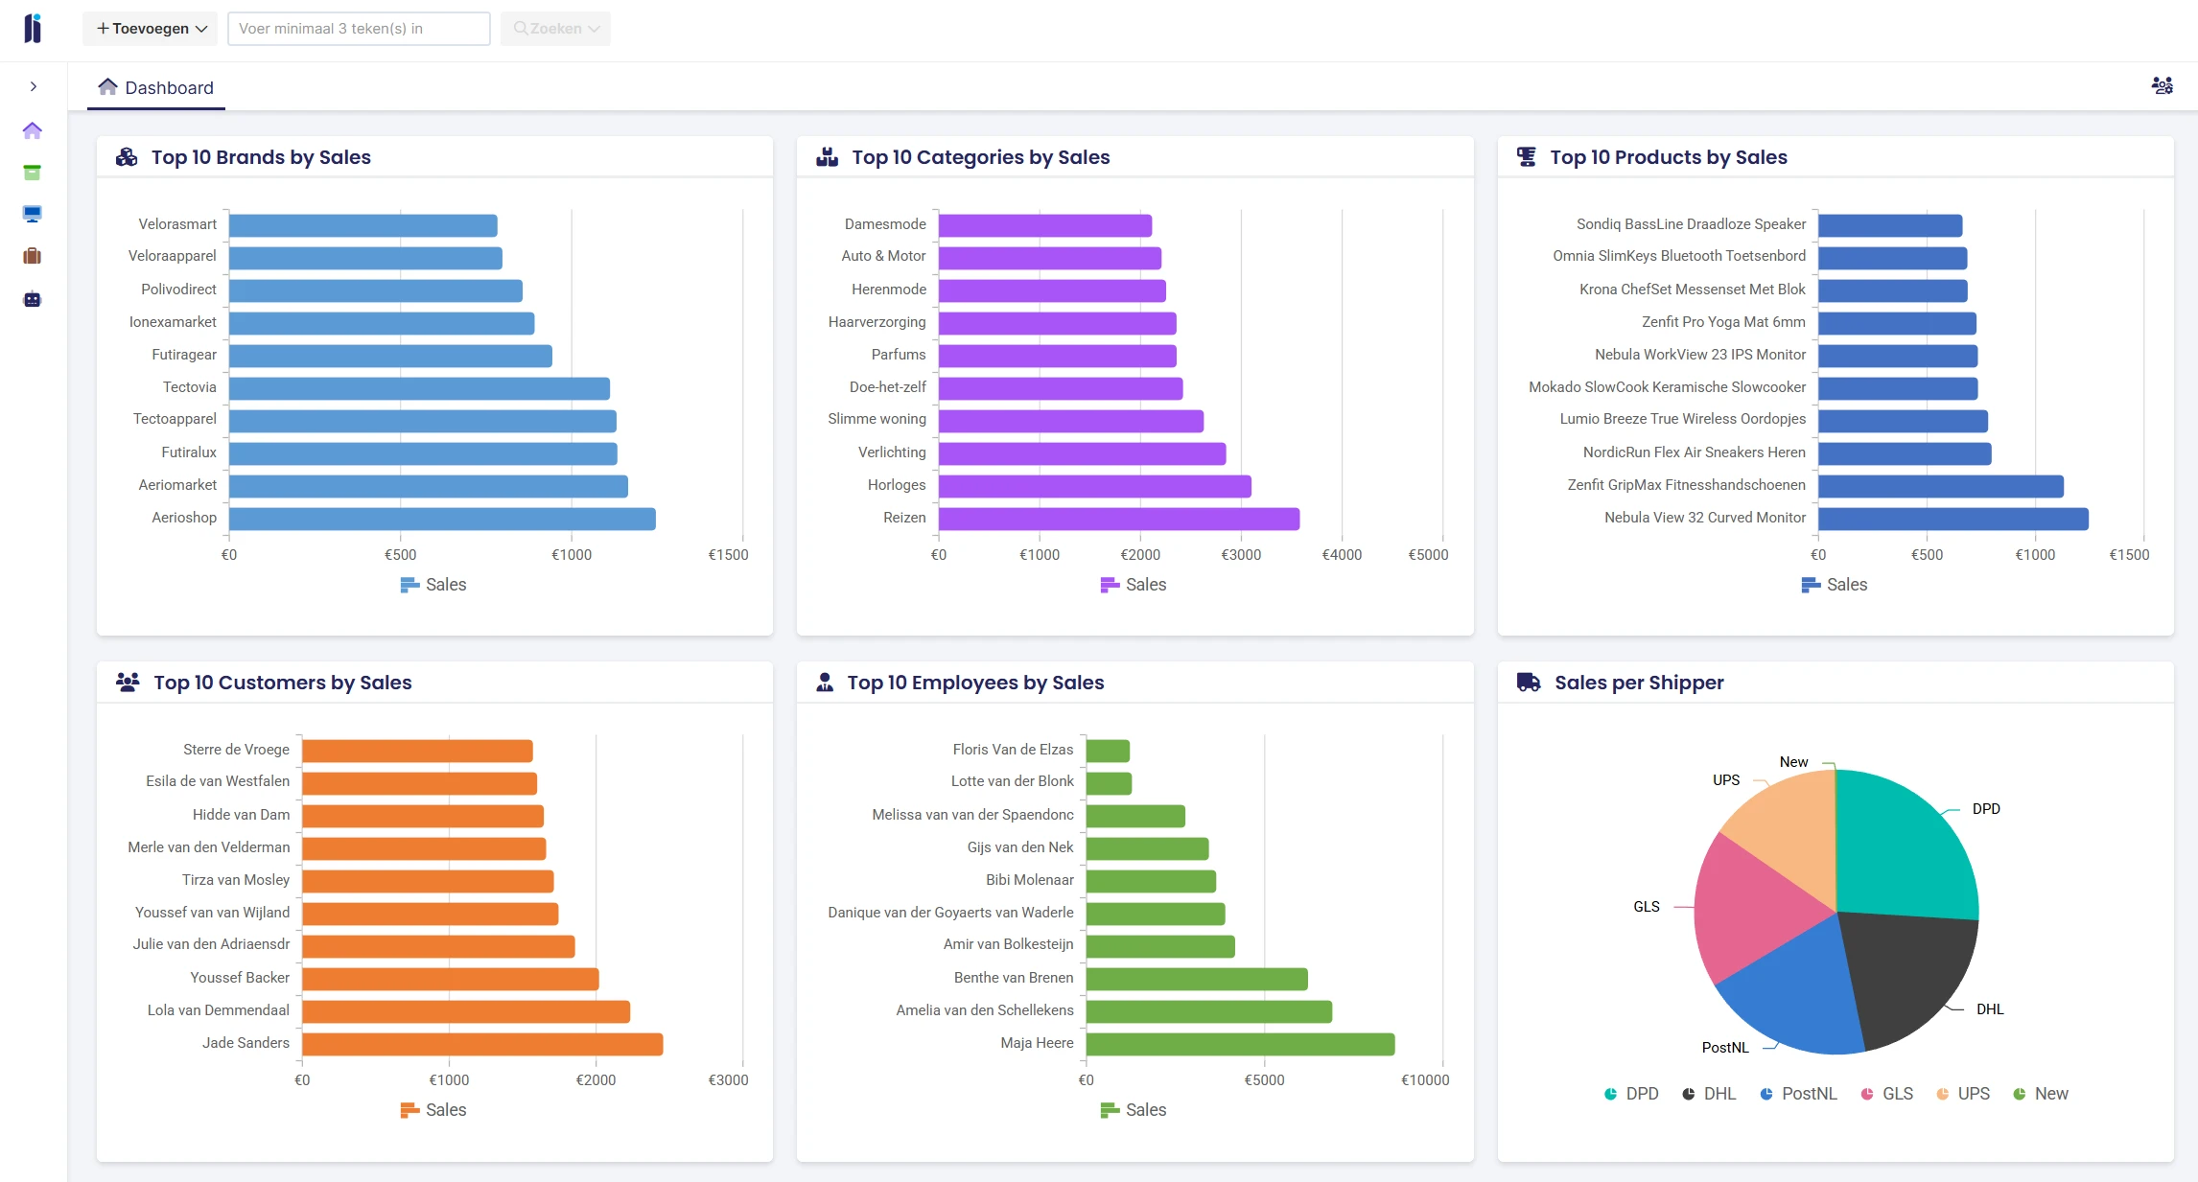Click the app logo in top-left corner

click(33, 29)
